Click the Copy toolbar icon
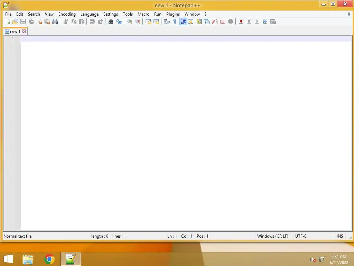 coord(74,21)
